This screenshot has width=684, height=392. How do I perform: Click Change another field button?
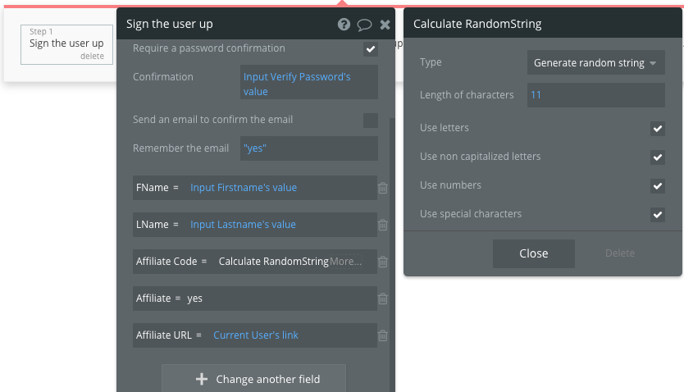254,379
